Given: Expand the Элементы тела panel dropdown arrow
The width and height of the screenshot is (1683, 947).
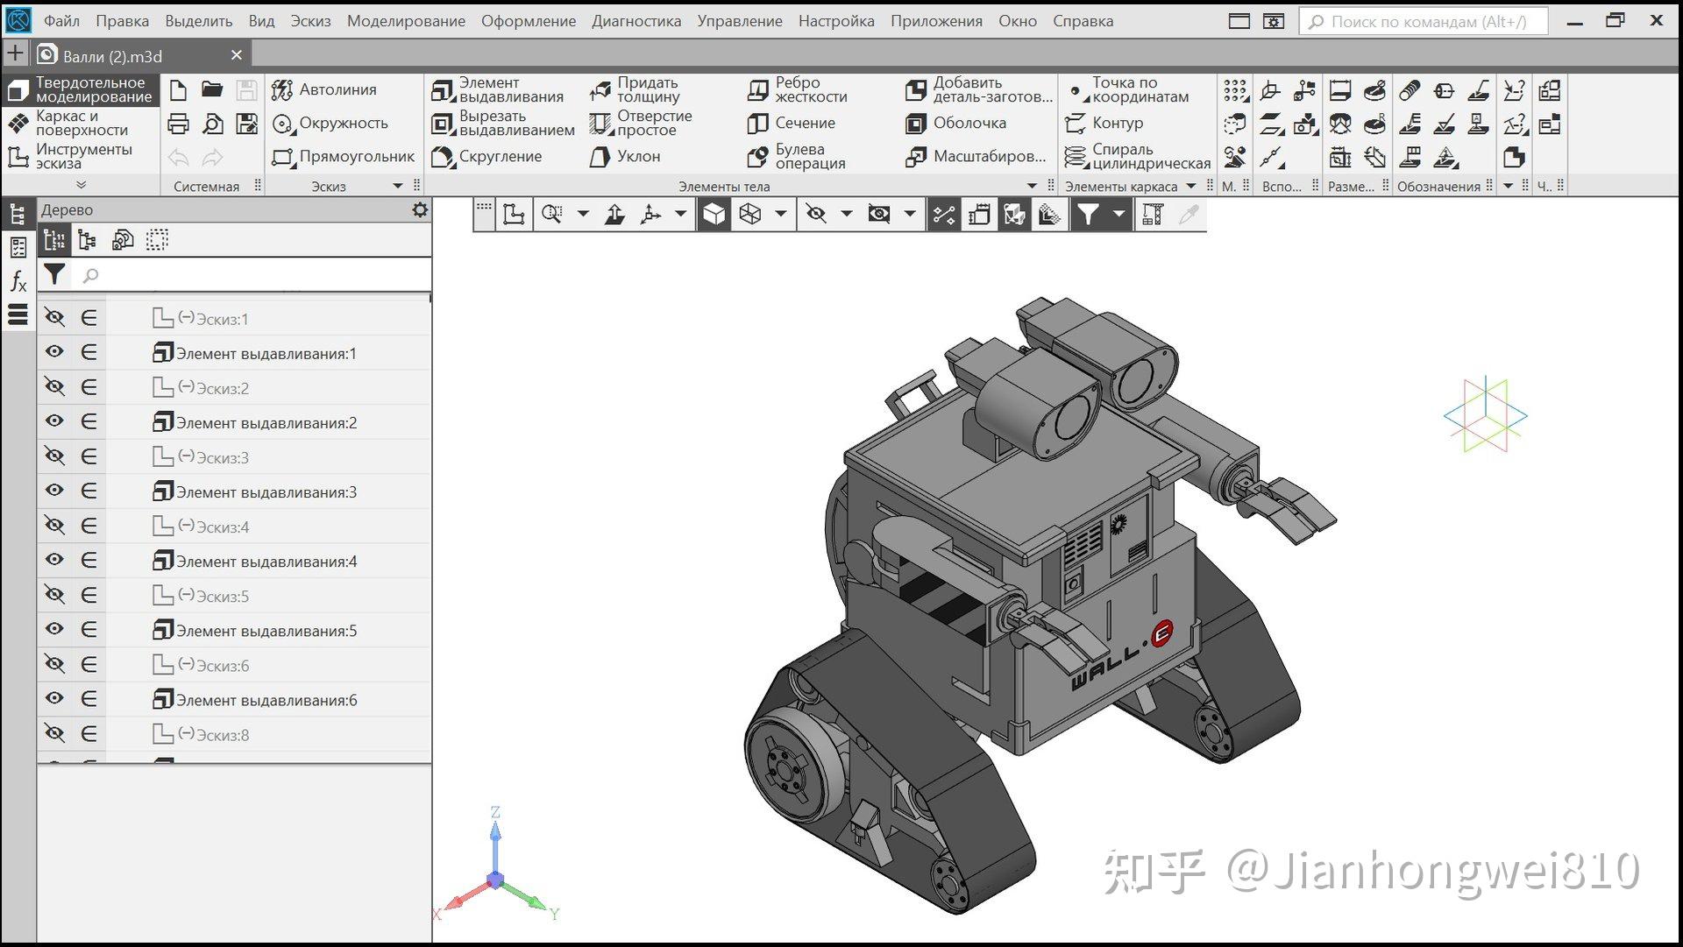Looking at the screenshot, I should pos(1032,186).
